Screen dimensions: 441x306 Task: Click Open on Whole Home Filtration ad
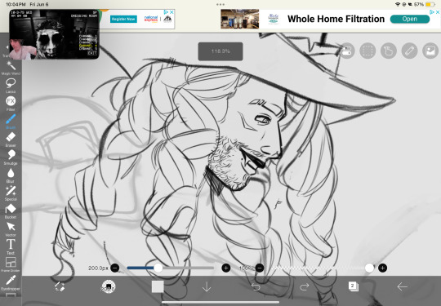[410, 19]
